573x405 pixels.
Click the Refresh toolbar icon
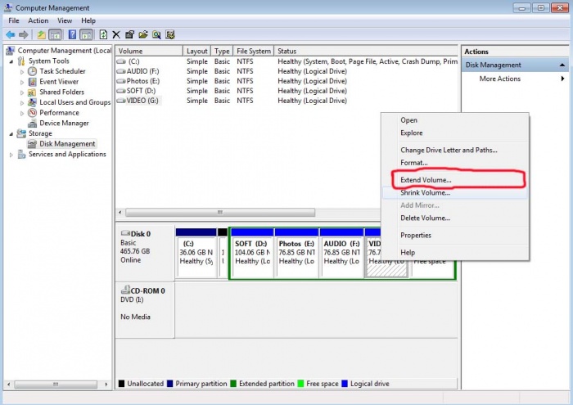[x=103, y=35]
